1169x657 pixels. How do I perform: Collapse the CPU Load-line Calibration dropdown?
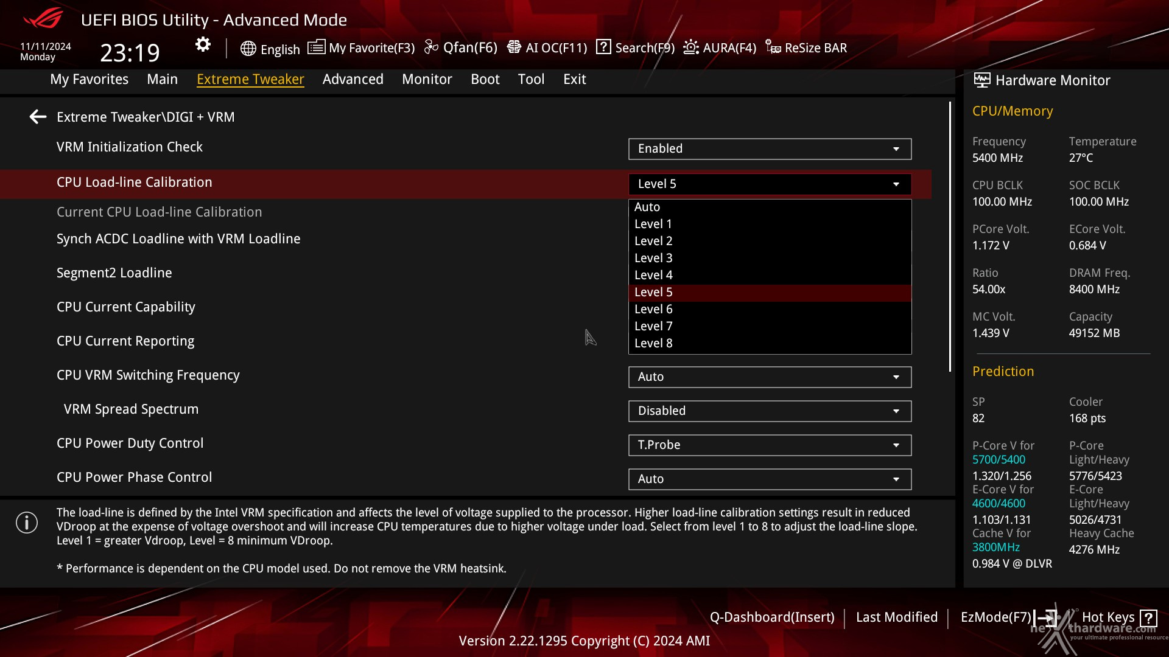click(x=770, y=184)
